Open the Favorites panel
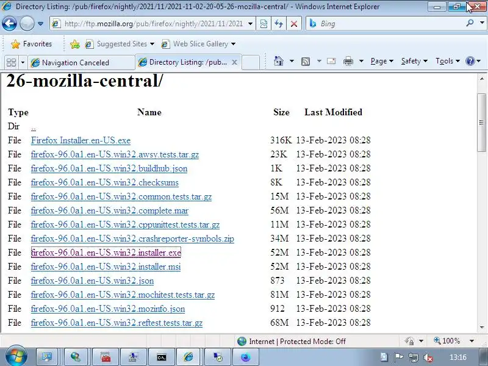The width and height of the screenshot is (488, 366). click(31, 44)
